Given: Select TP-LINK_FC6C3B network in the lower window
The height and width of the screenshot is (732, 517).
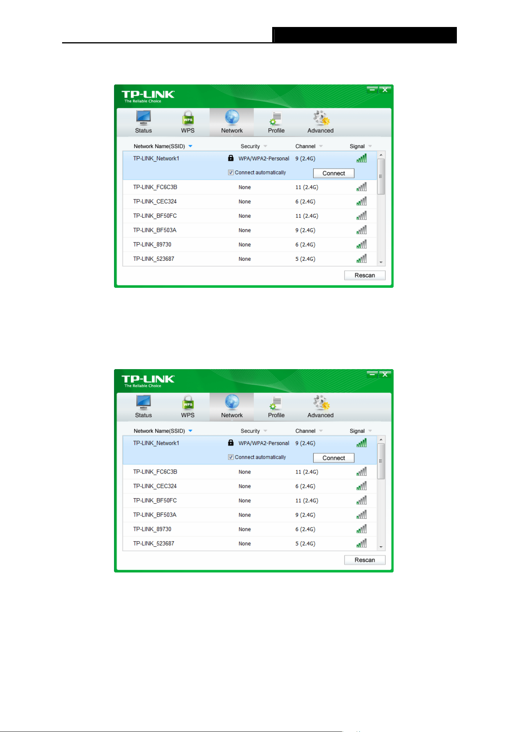Looking at the screenshot, I should click(x=250, y=472).
